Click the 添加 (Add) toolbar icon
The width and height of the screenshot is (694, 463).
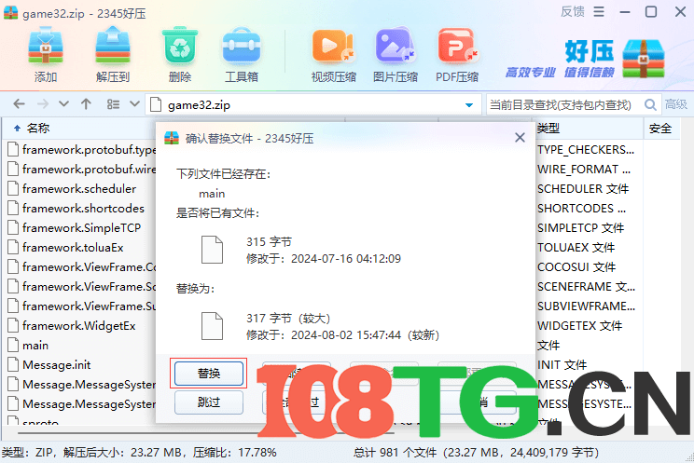pos(46,55)
